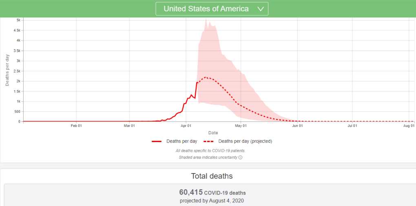Click the chevron arrow in country selector

click(x=261, y=9)
